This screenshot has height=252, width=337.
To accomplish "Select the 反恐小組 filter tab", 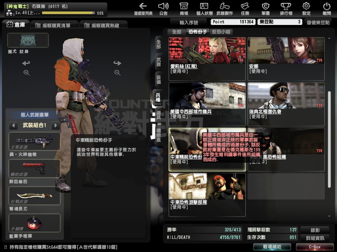I will [x=221, y=32].
